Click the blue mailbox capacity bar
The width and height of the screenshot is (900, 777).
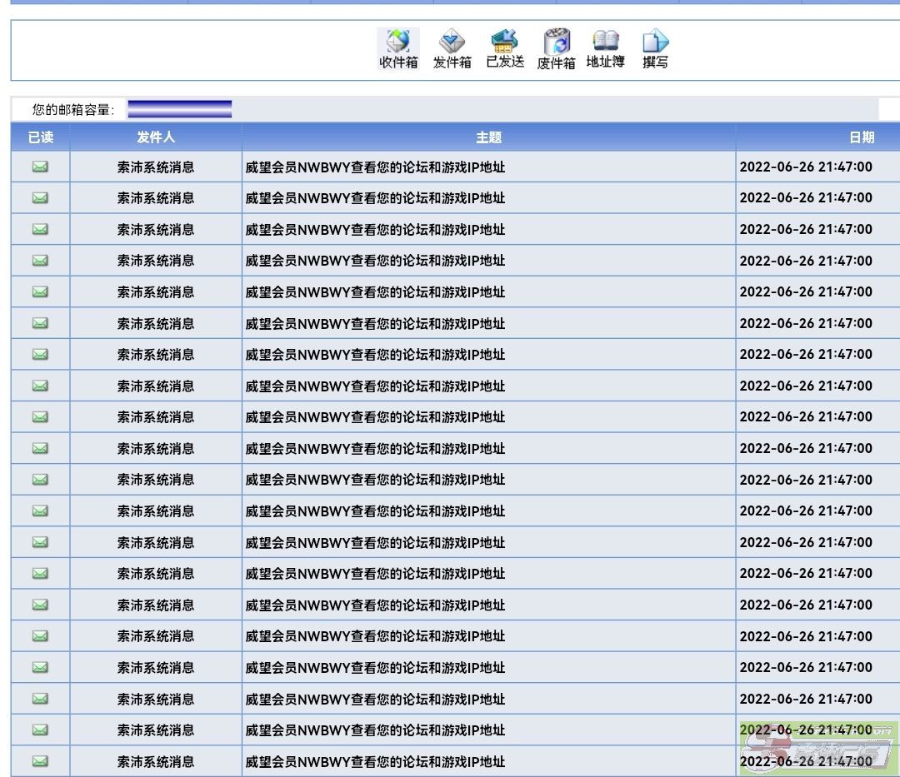click(179, 109)
